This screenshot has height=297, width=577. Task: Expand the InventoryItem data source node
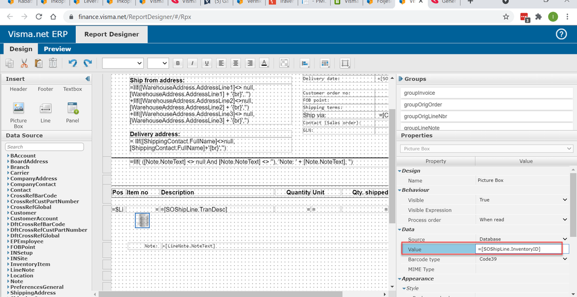[8, 265]
